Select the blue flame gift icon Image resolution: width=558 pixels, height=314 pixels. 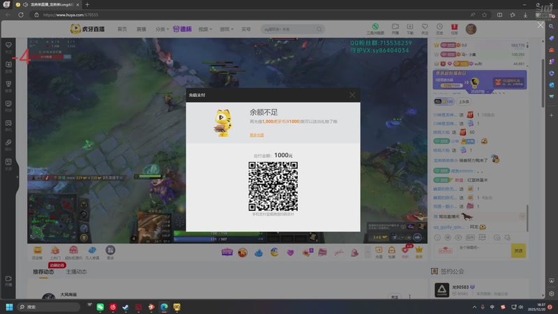coord(259,253)
